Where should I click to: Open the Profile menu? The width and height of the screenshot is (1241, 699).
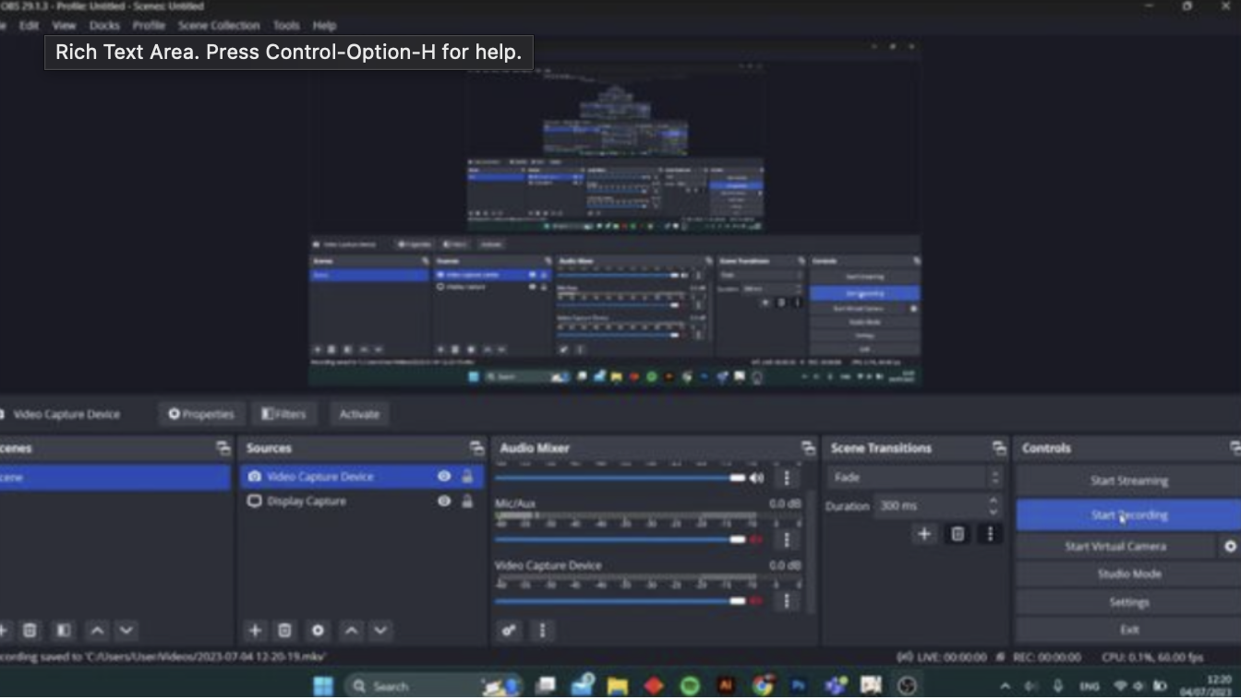coord(149,26)
